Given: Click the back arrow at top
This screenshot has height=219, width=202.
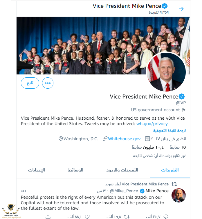Looking at the screenshot, I should pyautogui.click(x=181, y=9).
